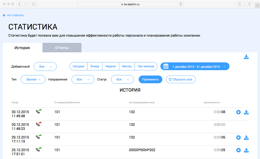Expand the Добавочный dropdown

click(x=45, y=66)
